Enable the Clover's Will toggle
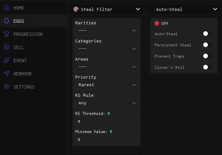This screenshot has height=155, width=222. click(x=208, y=67)
